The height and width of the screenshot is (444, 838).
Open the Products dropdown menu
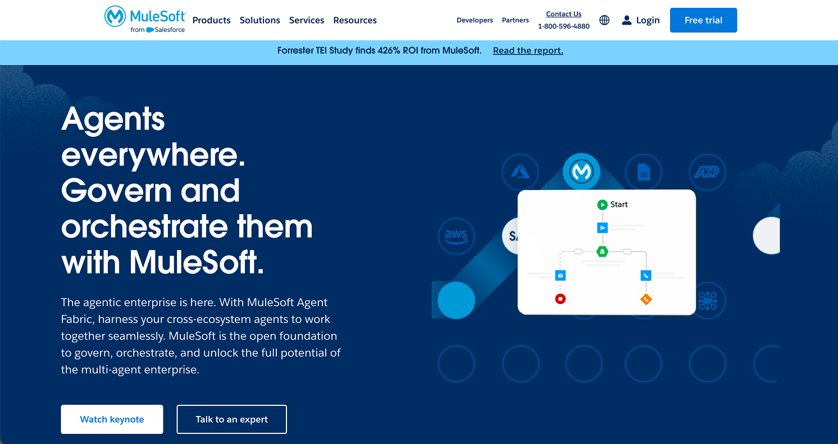pos(211,20)
